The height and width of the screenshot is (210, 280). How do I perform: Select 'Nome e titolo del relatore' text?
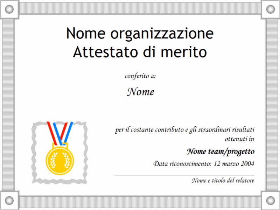point(223,181)
